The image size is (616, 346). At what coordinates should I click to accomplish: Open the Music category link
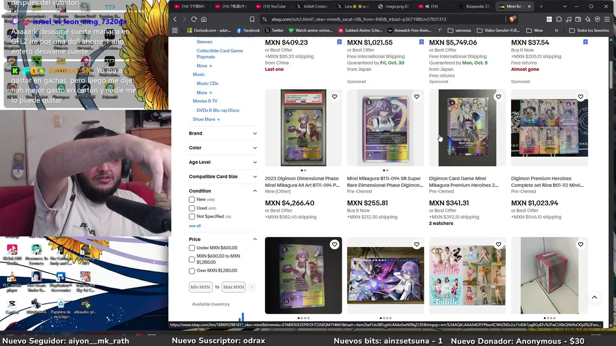199,74
